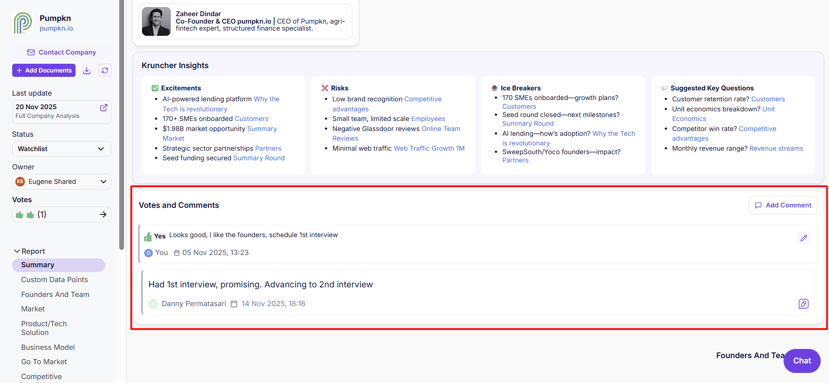Image resolution: width=829 pixels, height=383 pixels.
Task: Open the external link icon beside 20 Nov 2025
Action: [104, 108]
